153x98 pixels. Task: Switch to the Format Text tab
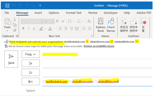pyautogui.click(x=74, y=13)
